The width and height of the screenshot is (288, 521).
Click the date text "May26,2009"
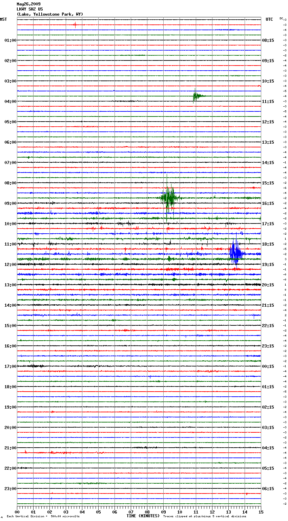click(28, 4)
